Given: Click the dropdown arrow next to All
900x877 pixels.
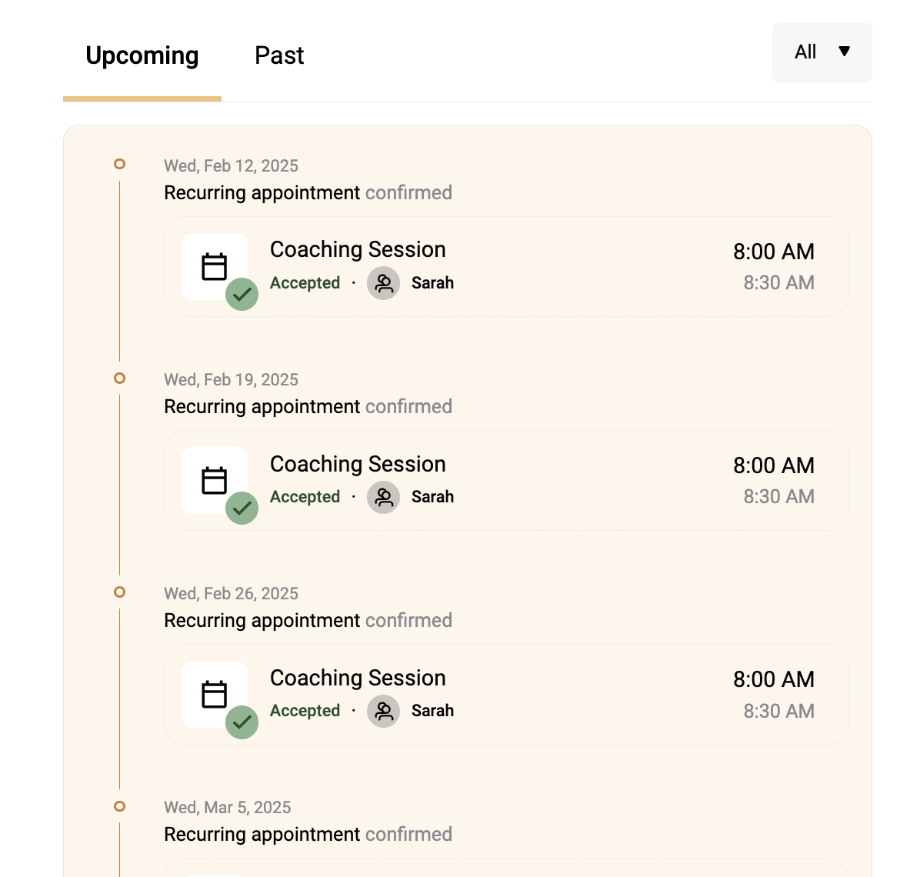Looking at the screenshot, I should point(844,51).
